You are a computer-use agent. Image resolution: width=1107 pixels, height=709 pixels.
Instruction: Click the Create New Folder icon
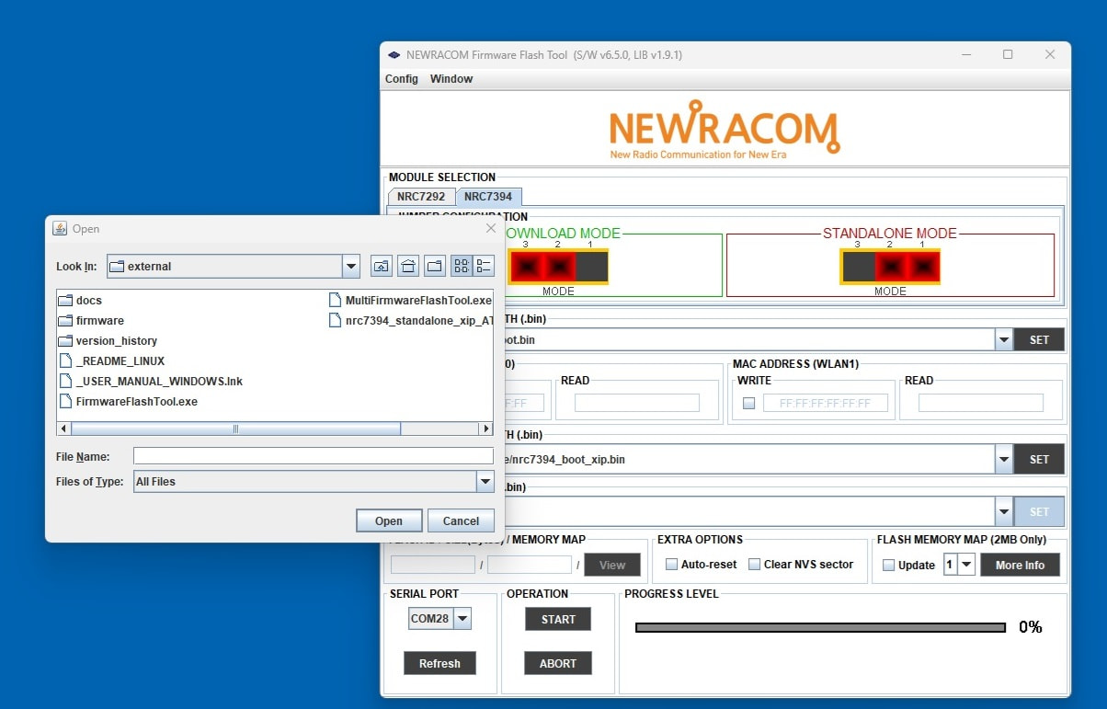pos(435,267)
